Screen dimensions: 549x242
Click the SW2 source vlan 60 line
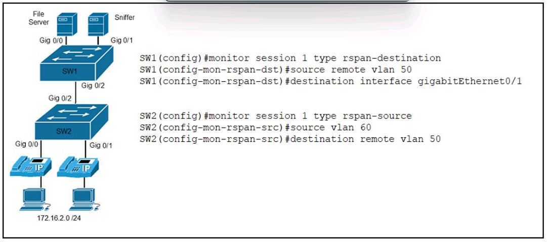coord(255,127)
